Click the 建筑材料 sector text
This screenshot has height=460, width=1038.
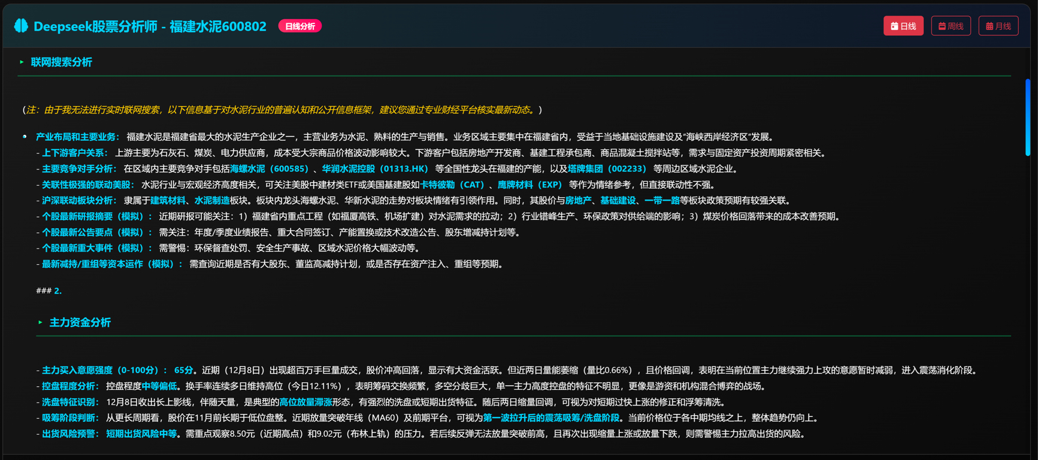(168, 201)
